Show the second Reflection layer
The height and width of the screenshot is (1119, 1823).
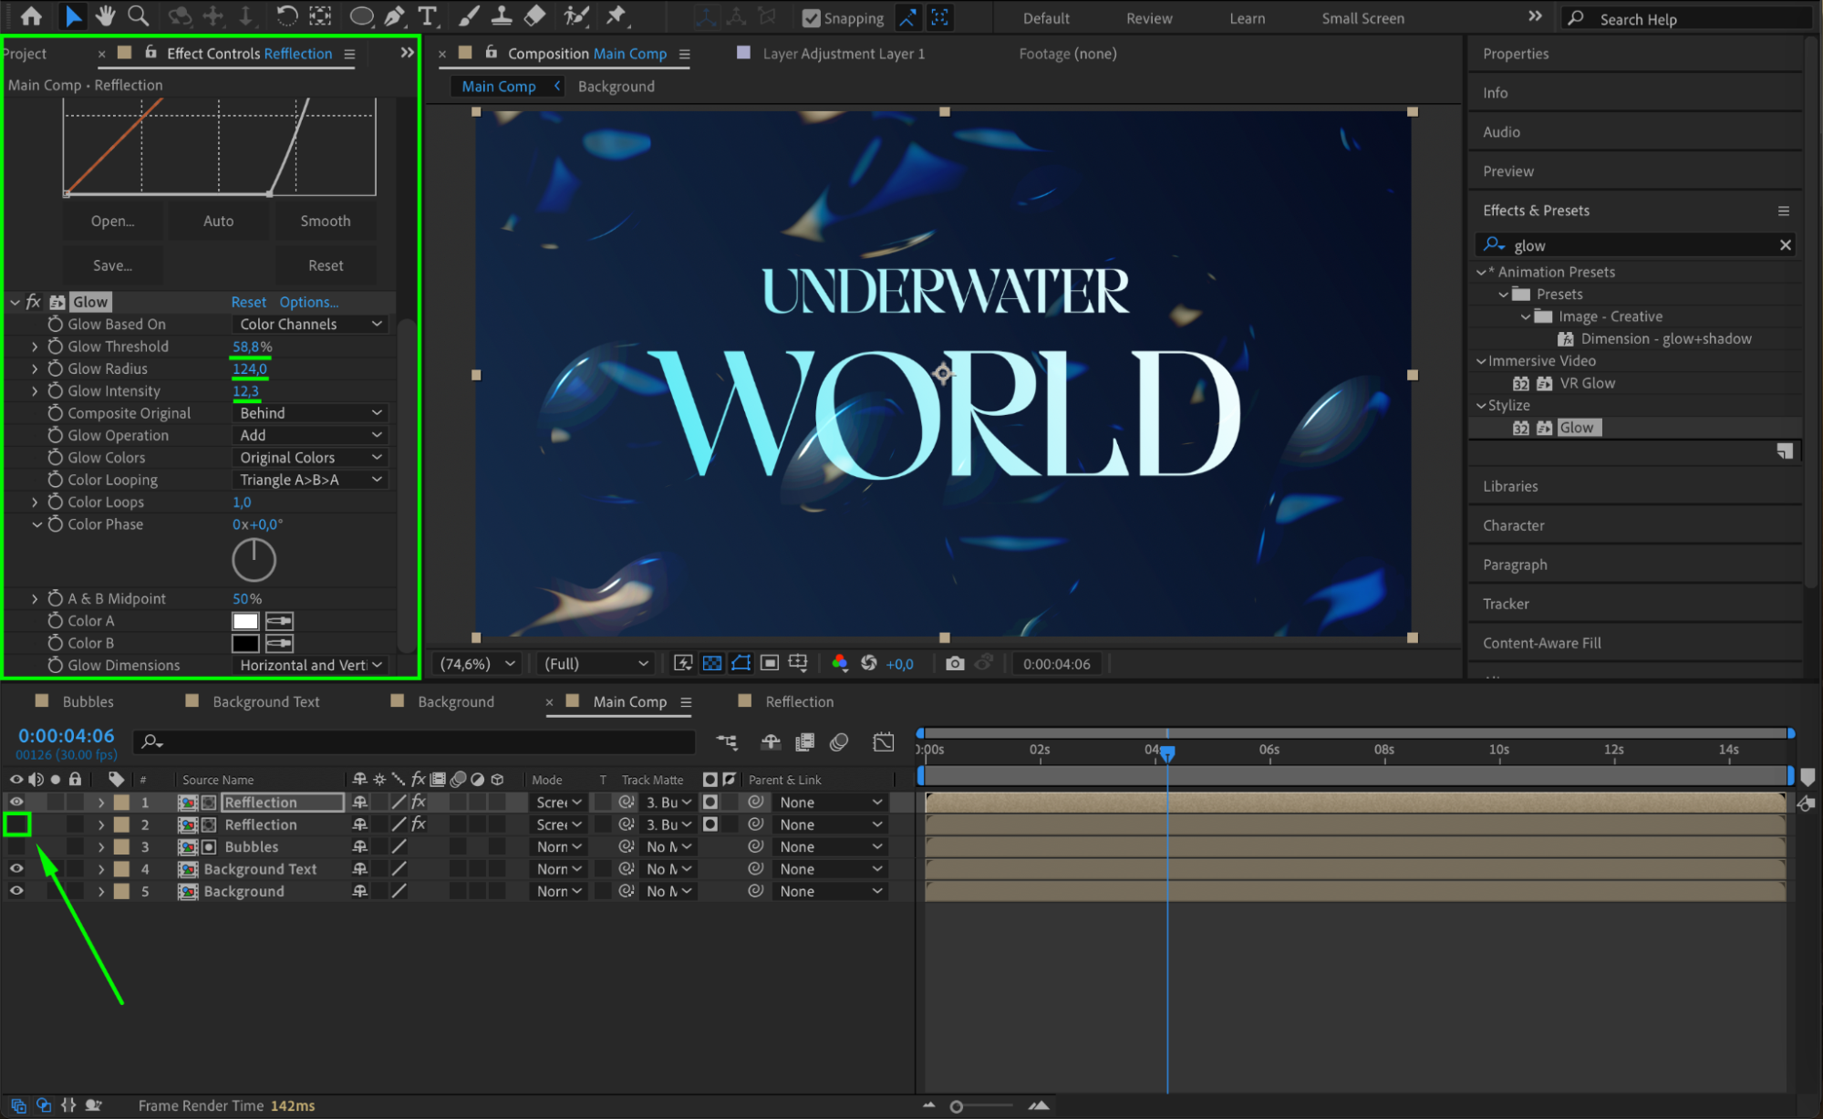point(16,824)
